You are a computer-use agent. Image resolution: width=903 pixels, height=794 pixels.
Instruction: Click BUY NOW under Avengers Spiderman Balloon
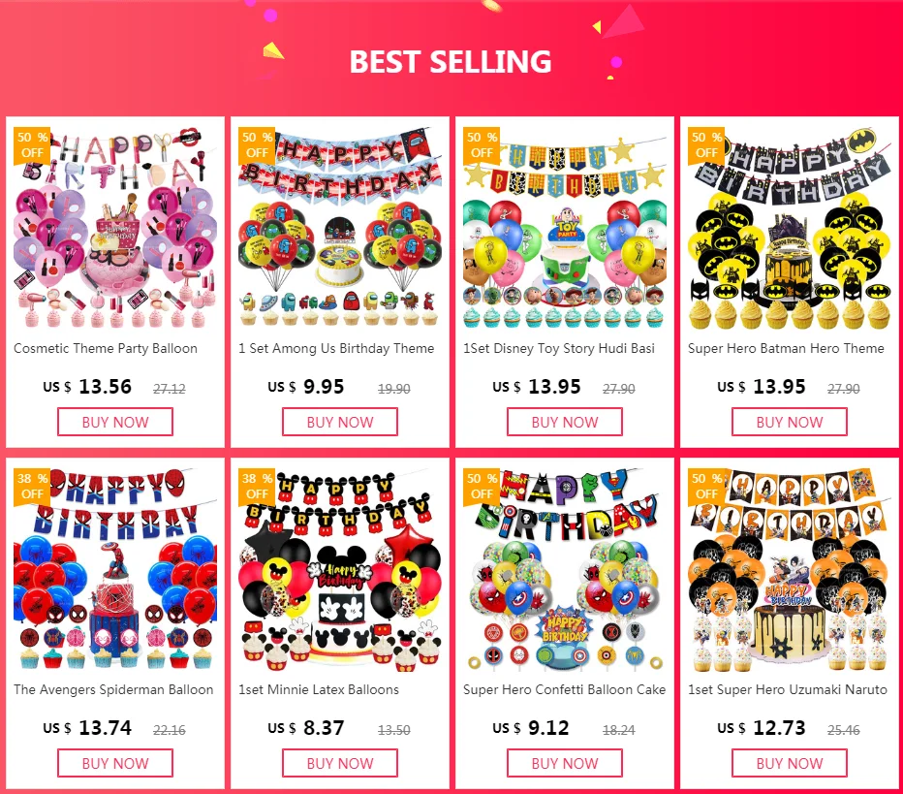(x=115, y=763)
